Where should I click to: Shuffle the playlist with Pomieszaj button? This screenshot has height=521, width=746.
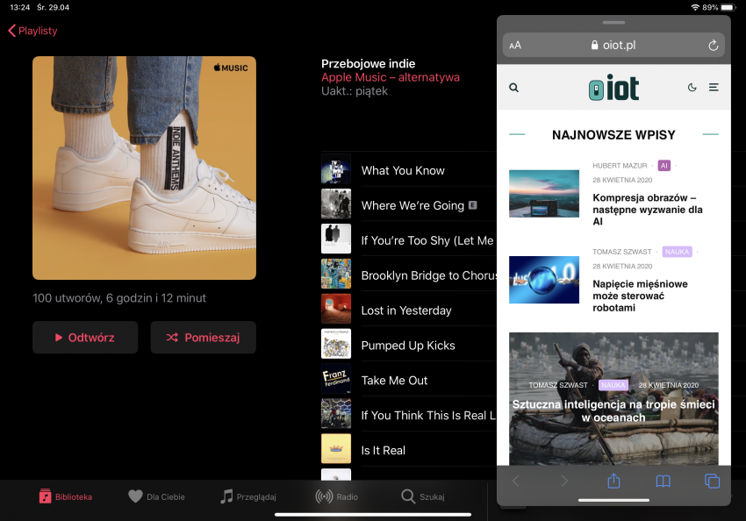203,337
